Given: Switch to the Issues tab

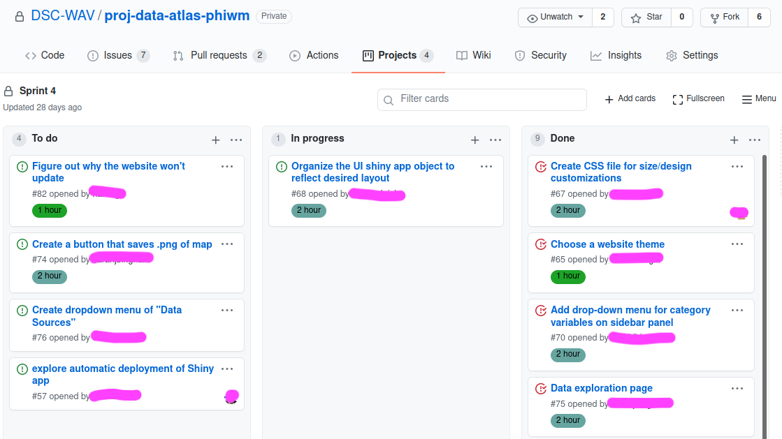Looking at the screenshot, I should coord(117,56).
